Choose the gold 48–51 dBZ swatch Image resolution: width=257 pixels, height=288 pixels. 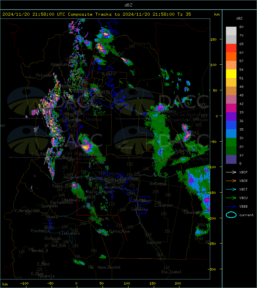(x=231, y=82)
